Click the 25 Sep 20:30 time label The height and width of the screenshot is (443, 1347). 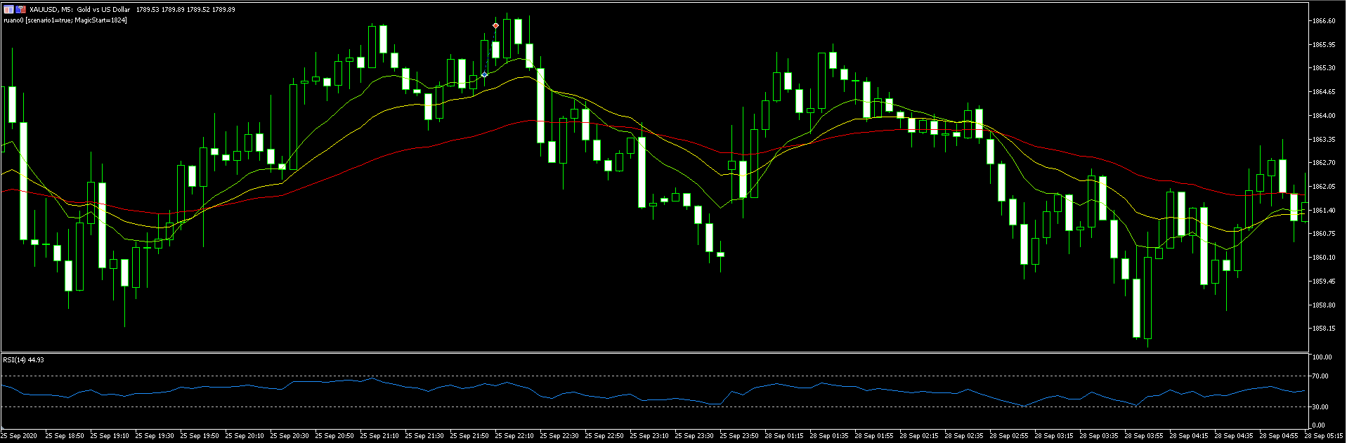(x=291, y=436)
